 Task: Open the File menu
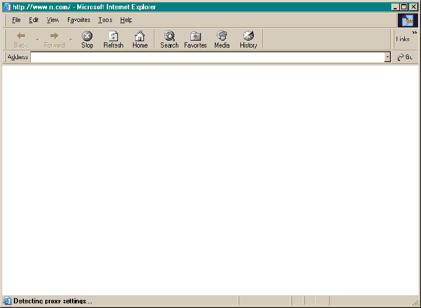[16, 20]
